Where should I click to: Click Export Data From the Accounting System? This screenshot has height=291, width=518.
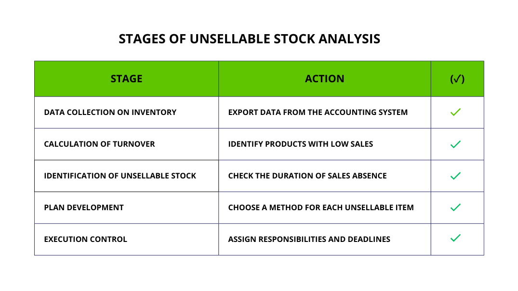tap(318, 113)
